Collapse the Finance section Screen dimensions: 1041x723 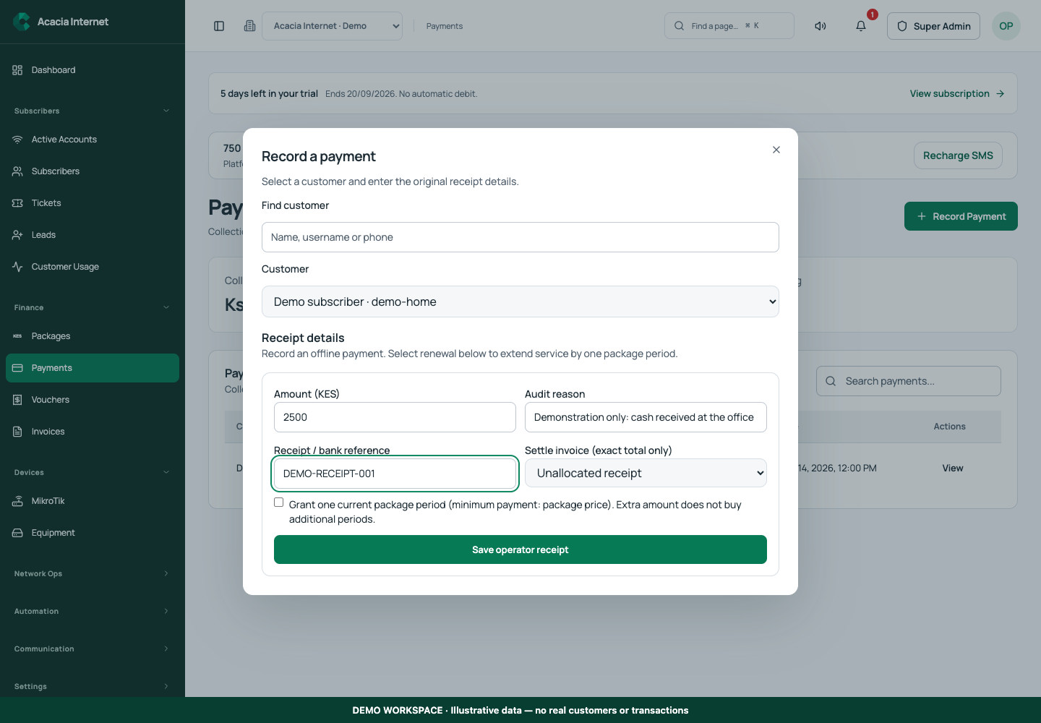(x=93, y=307)
